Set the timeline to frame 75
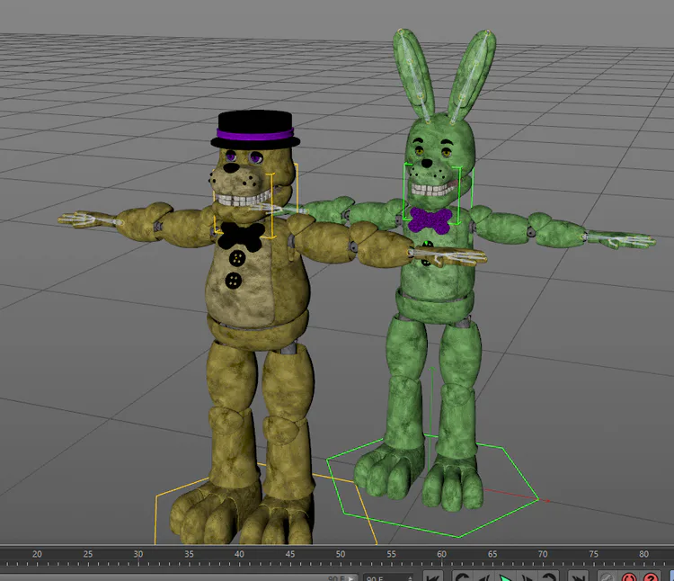This screenshot has height=581, width=674. coord(594,554)
